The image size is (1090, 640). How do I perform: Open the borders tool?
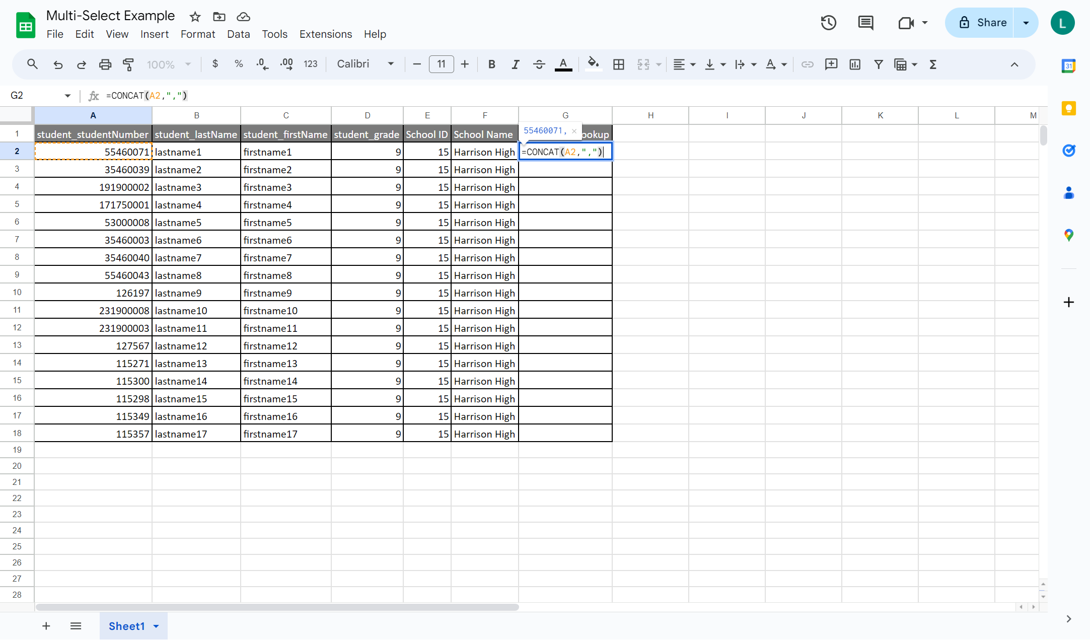(619, 64)
